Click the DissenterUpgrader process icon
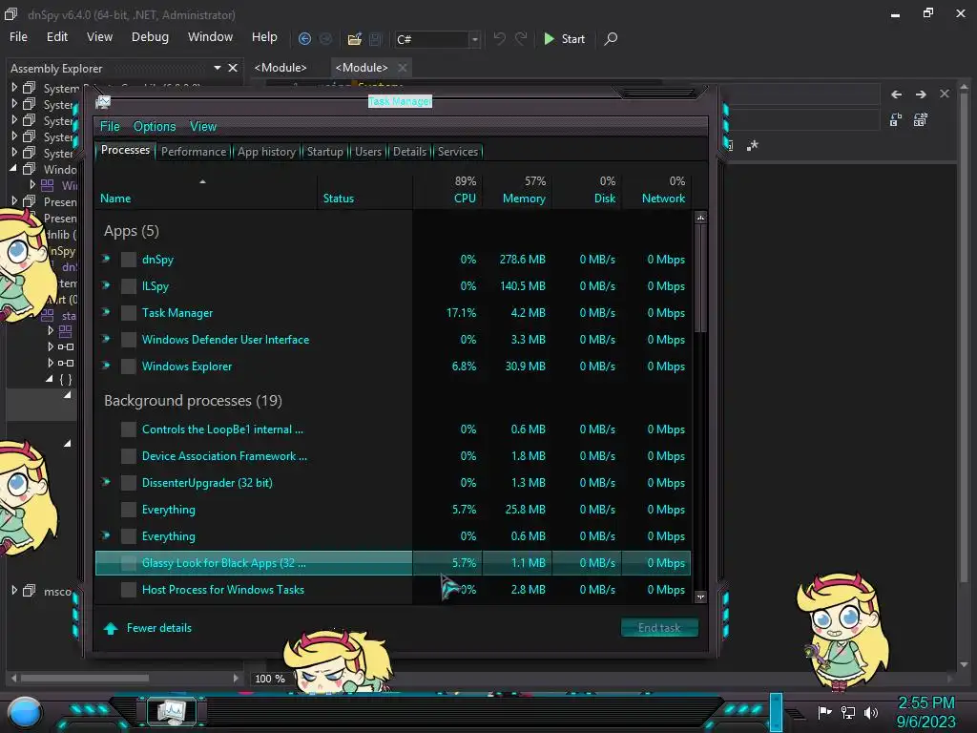Image resolution: width=977 pixels, height=733 pixels. [129, 483]
